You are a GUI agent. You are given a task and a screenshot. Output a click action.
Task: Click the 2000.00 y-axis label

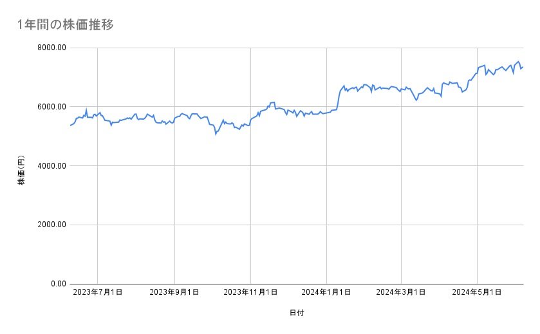tap(51, 225)
